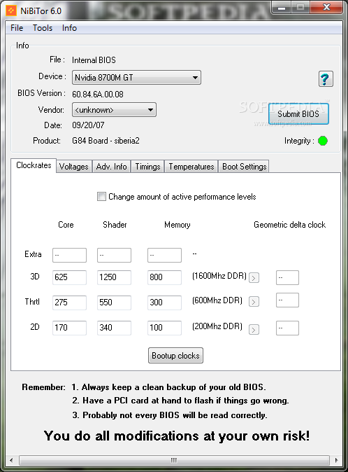Click the Submit BIOS button
The height and width of the screenshot is (472, 348).
point(298,113)
